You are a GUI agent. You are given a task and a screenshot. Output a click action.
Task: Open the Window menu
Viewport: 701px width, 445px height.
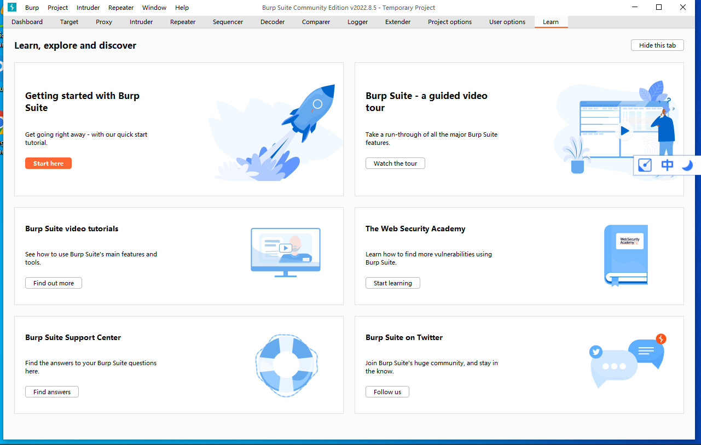tap(154, 8)
